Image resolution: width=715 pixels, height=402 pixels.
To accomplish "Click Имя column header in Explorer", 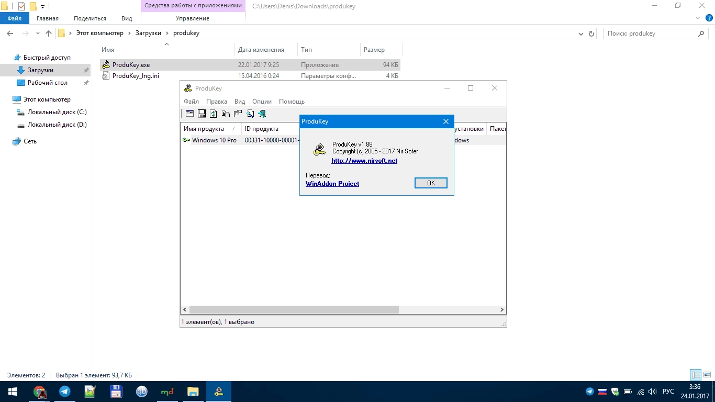I will click(108, 50).
